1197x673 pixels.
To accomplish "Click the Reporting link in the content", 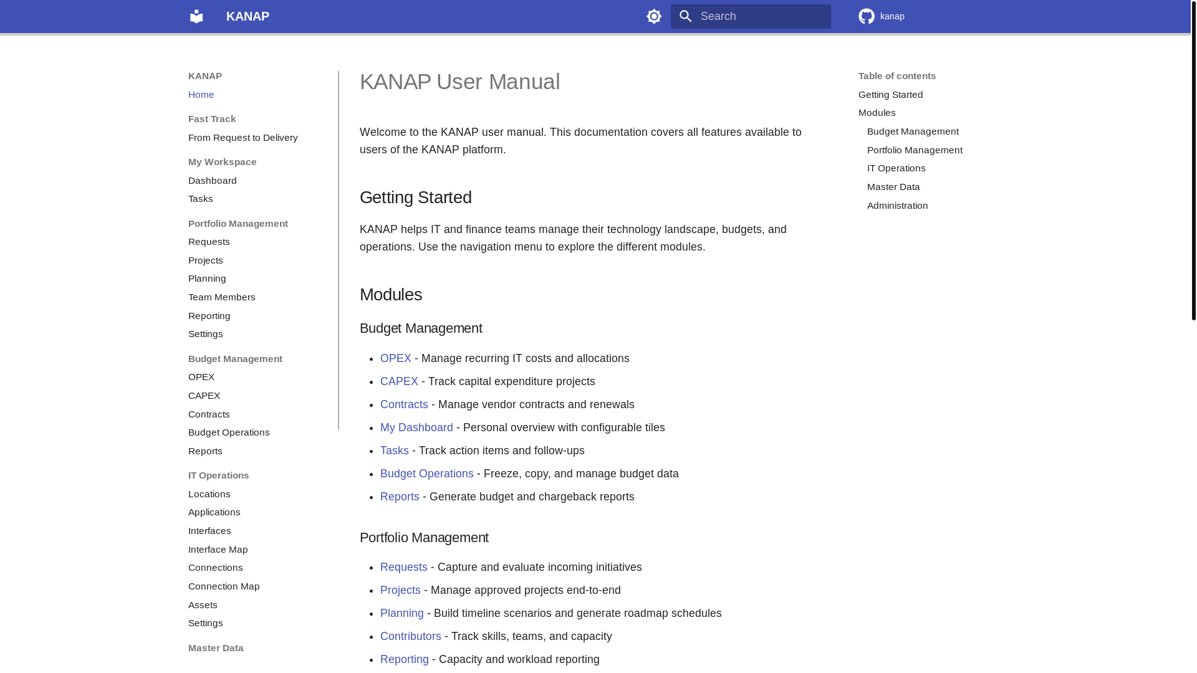I will (405, 659).
